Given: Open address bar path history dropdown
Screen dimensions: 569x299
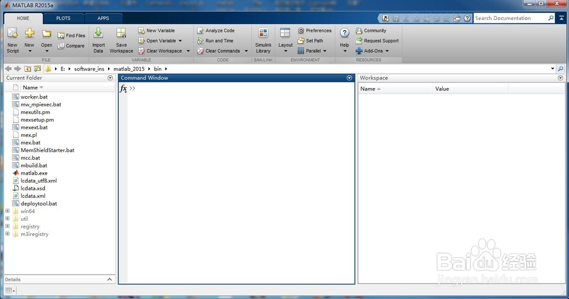Looking at the screenshot, I should click(x=552, y=69).
